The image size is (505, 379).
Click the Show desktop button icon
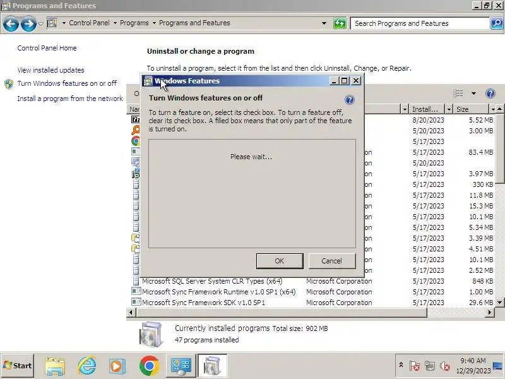(497, 366)
